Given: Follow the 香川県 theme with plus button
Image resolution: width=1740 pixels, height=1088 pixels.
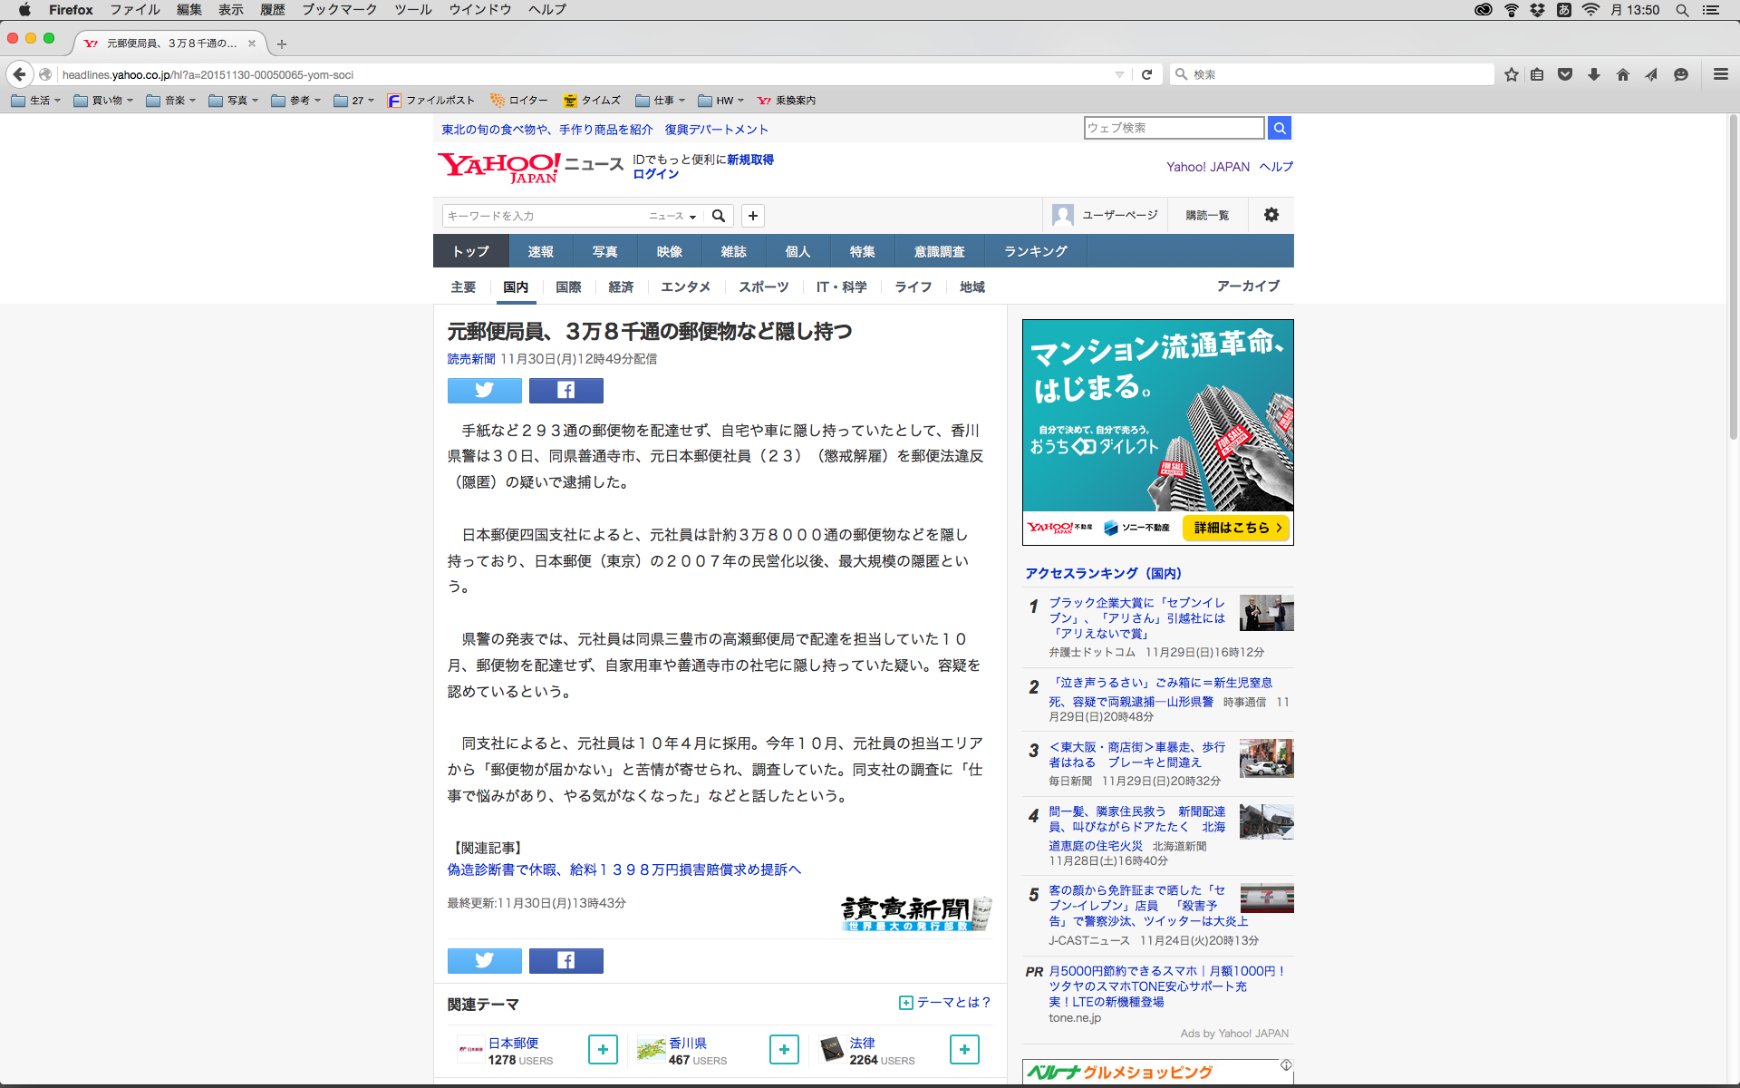Looking at the screenshot, I should (784, 1049).
